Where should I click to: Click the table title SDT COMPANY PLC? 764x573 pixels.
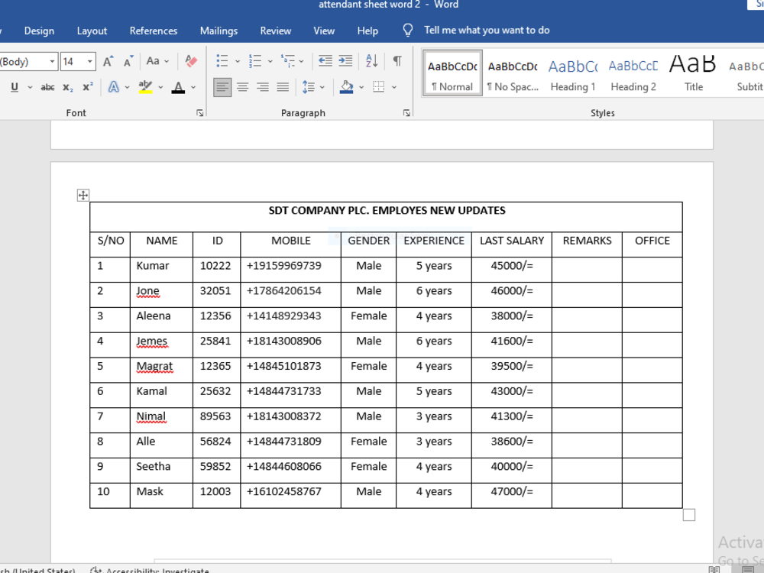point(319,211)
